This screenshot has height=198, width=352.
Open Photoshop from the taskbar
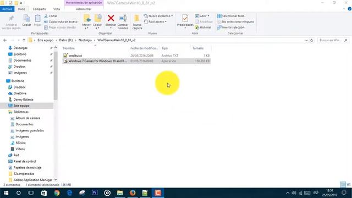95,193
